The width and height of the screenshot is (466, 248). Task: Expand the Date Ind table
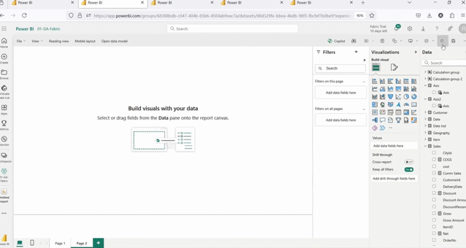[x=425, y=126]
